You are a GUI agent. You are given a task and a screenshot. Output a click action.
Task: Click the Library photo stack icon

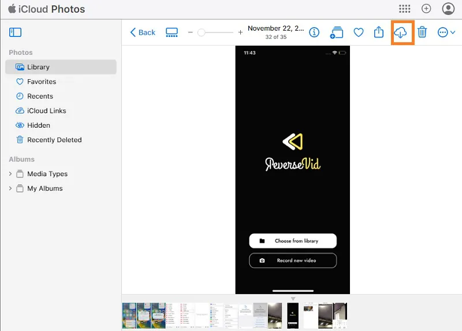[20, 67]
